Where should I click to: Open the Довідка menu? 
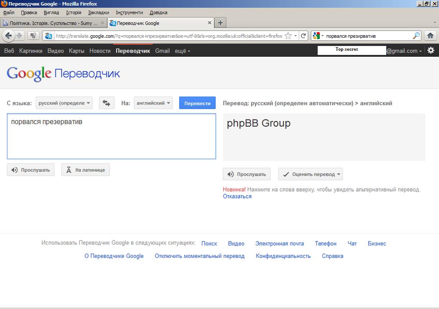click(158, 12)
